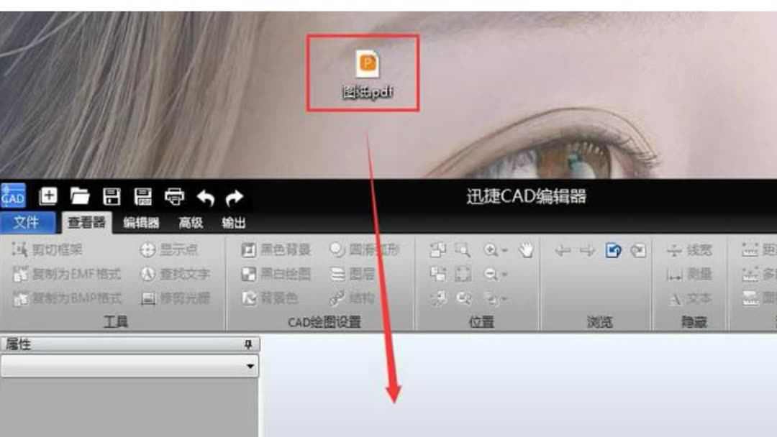Select the Print icon on the toolbar
Screen dimensions: 777x437
pyautogui.click(x=175, y=198)
